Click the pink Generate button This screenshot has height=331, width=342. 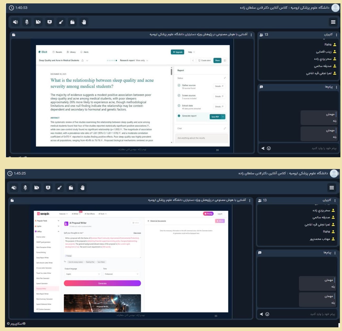(x=102, y=283)
